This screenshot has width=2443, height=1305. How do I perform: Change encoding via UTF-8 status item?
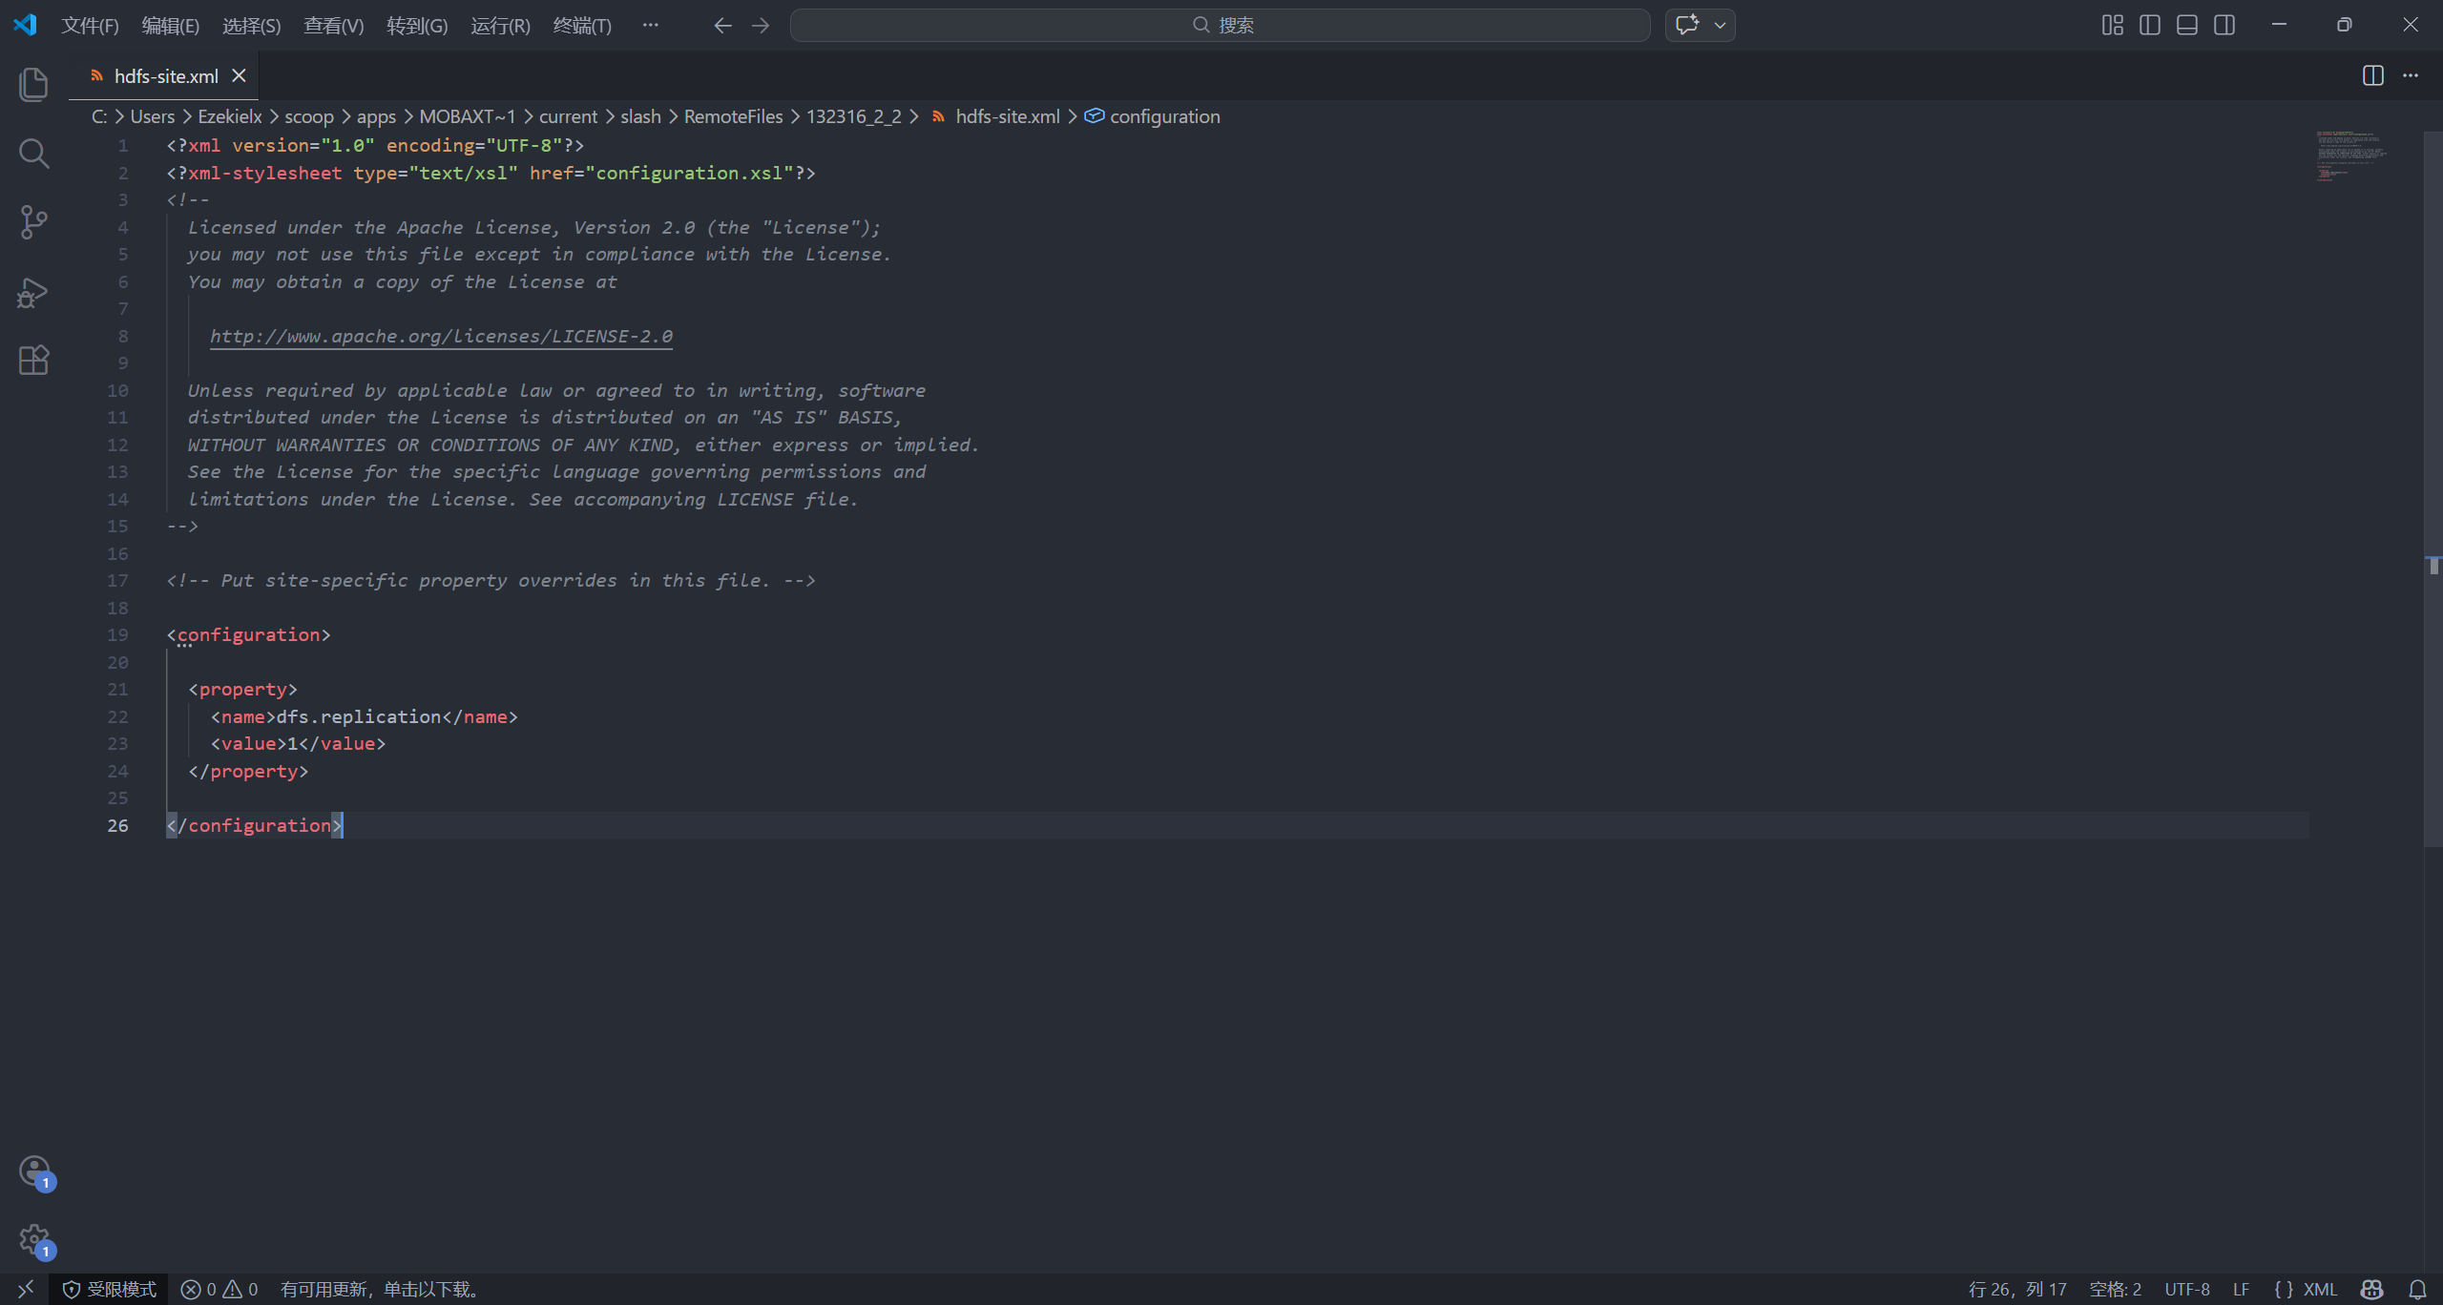coord(2186,1289)
